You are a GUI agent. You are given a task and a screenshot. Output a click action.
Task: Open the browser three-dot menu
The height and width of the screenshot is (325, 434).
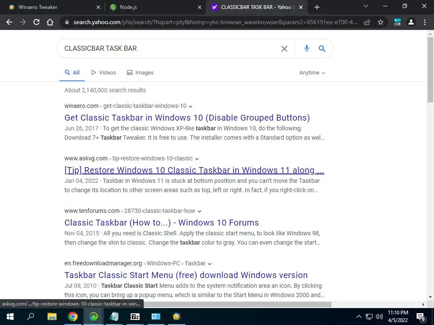(x=425, y=22)
